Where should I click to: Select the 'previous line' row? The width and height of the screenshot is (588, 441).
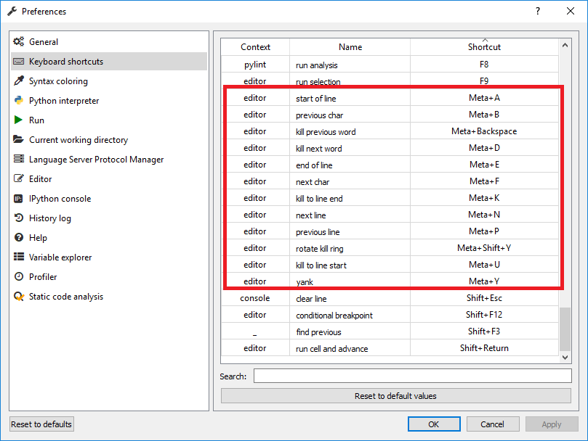pos(390,231)
